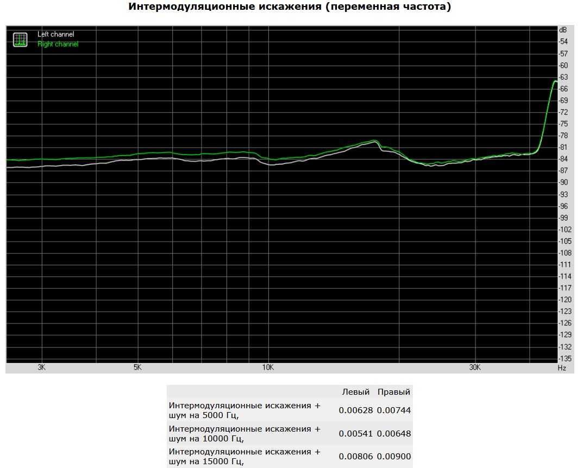The height and width of the screenshot is (468, 583).
Task: Select the 5000 Гц row label
Action: [x=245, y=410]
